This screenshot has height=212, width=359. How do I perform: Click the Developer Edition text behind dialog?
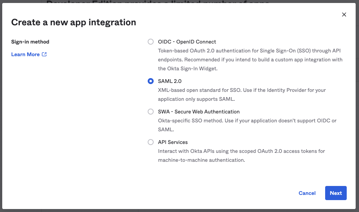coord(156,2)
